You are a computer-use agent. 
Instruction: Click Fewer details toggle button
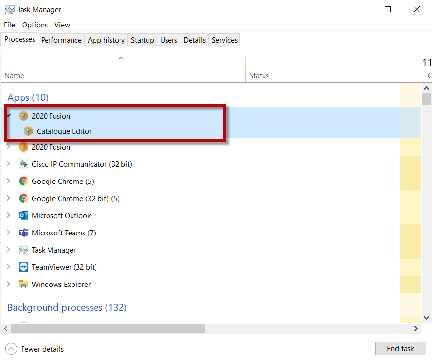point(34,349)
